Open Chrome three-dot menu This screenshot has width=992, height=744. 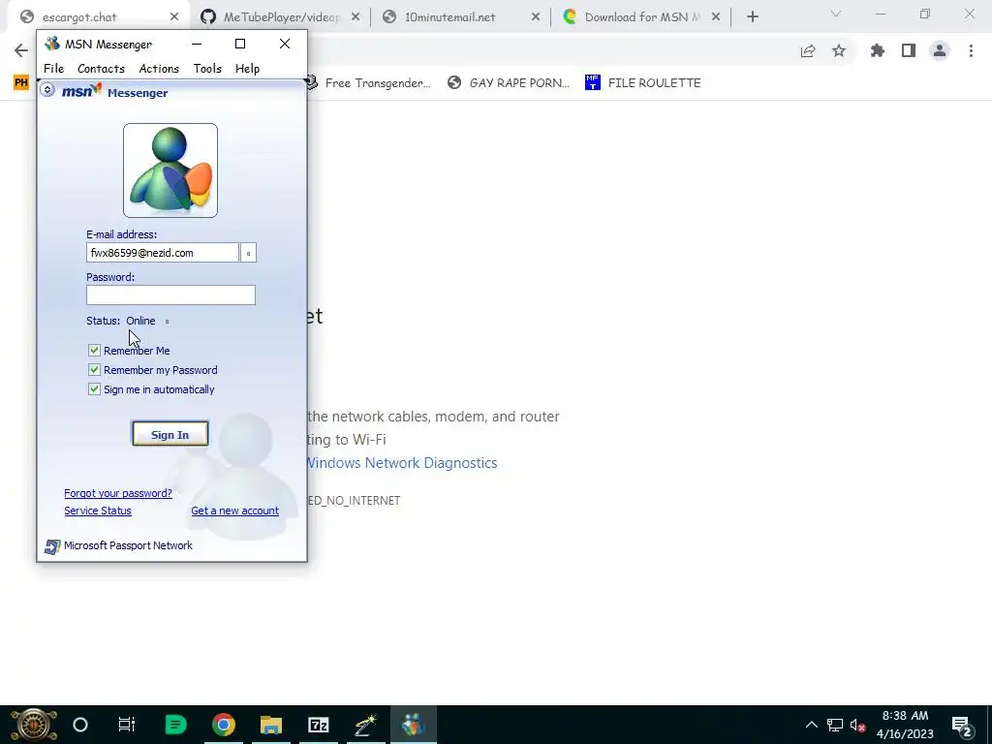(971, 50)
